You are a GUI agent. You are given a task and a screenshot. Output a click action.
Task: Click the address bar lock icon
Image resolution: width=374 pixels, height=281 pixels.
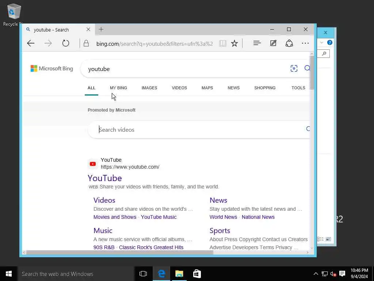tap(86, 44)
